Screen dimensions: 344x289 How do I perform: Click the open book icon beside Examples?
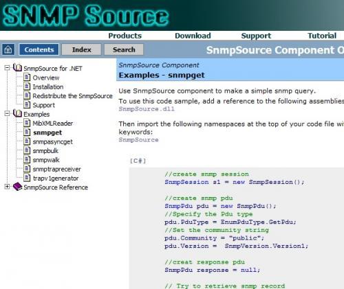click(x=17, y=113)
